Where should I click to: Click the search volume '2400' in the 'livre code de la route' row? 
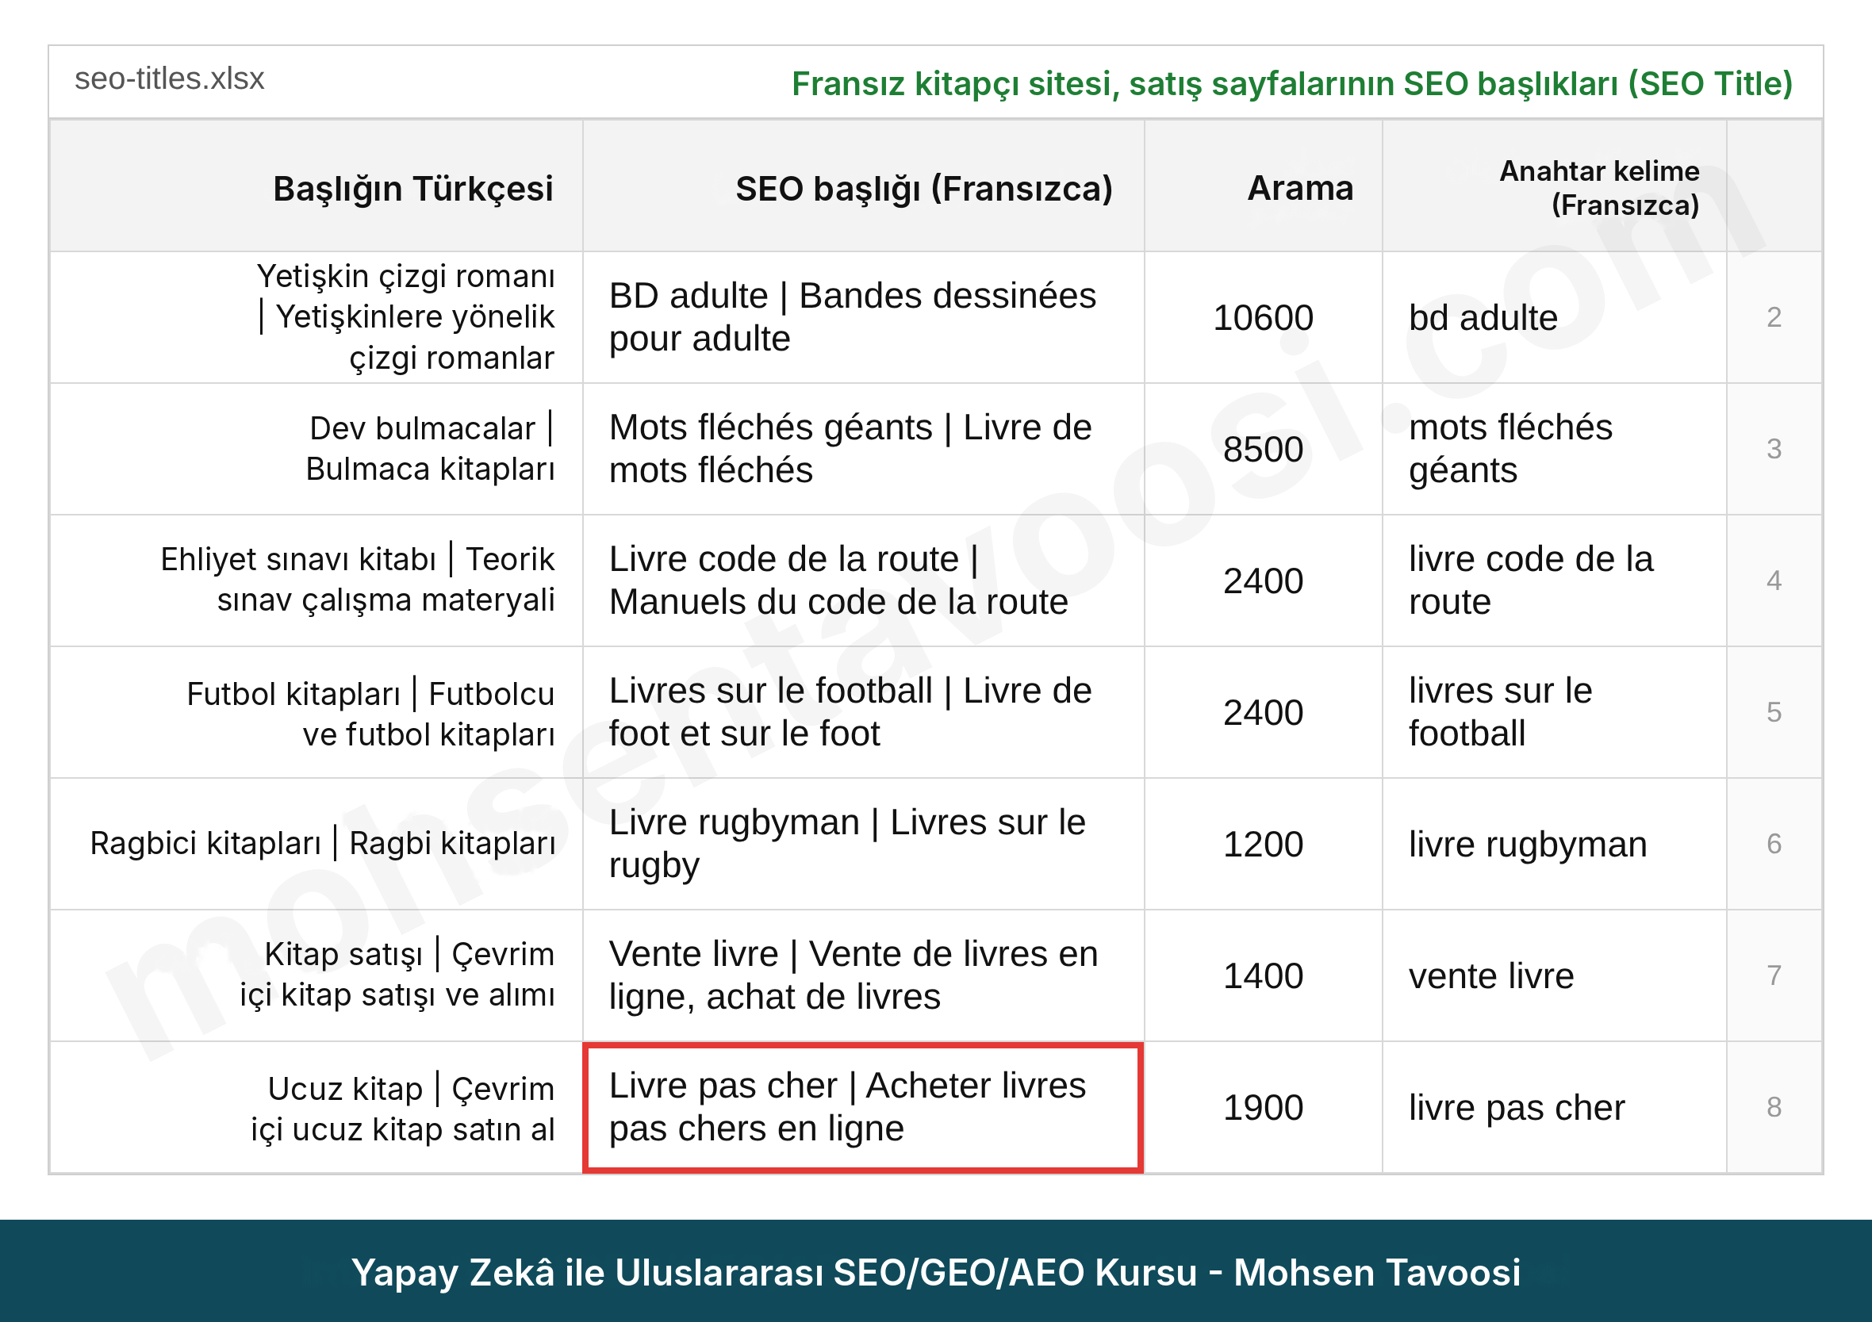point(1263,581)
